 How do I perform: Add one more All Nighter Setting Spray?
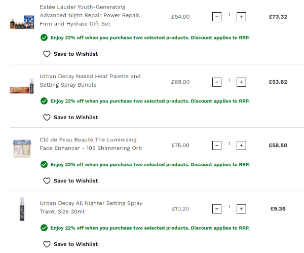point(241,209)
